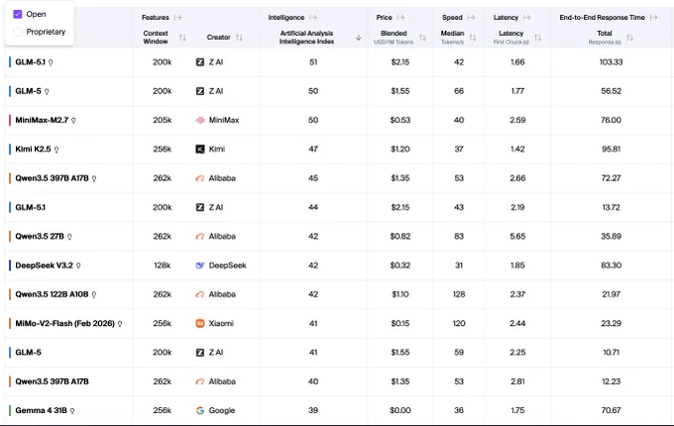
Task: Sort by Median tokens speed
Action: (473, 38)
